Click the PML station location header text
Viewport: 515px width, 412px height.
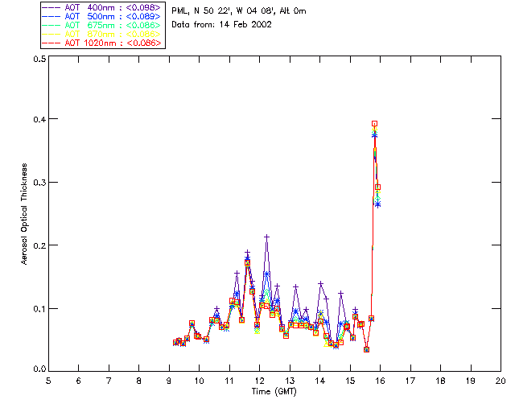click(x=239, y=11)
